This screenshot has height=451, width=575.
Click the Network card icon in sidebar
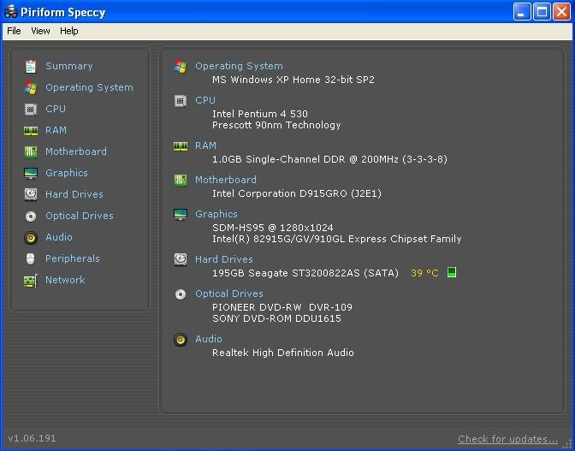pyautogui.click(x=31, y=281)
